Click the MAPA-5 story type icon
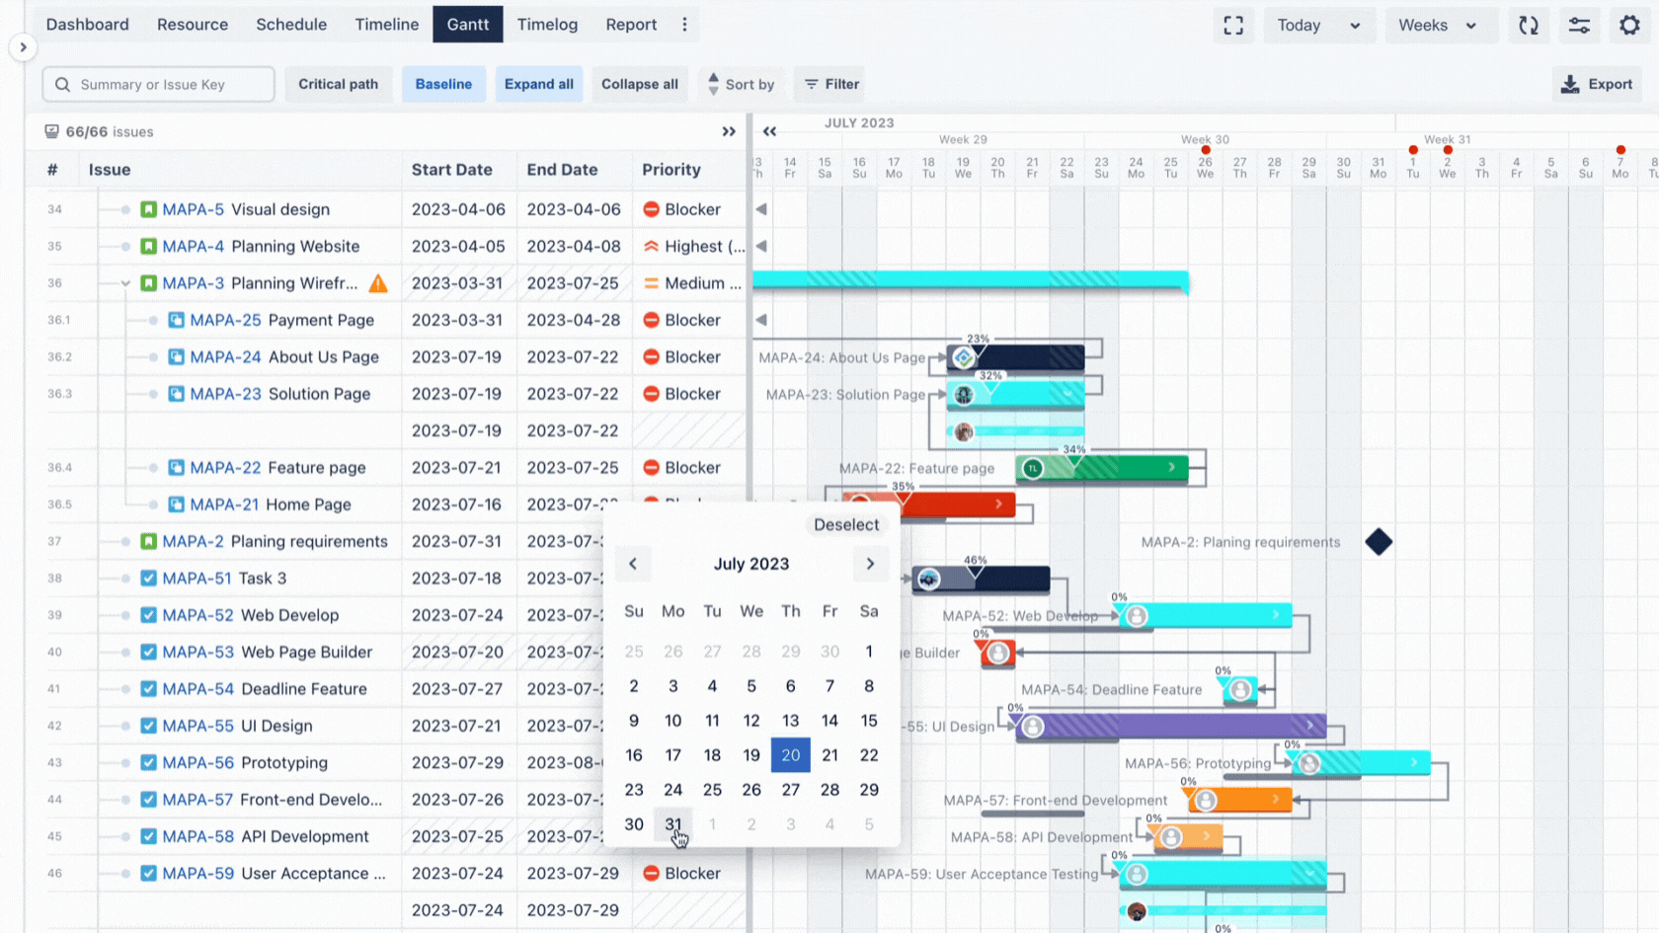This screenshot has height=933, width=1659. (x=148, y=209)
